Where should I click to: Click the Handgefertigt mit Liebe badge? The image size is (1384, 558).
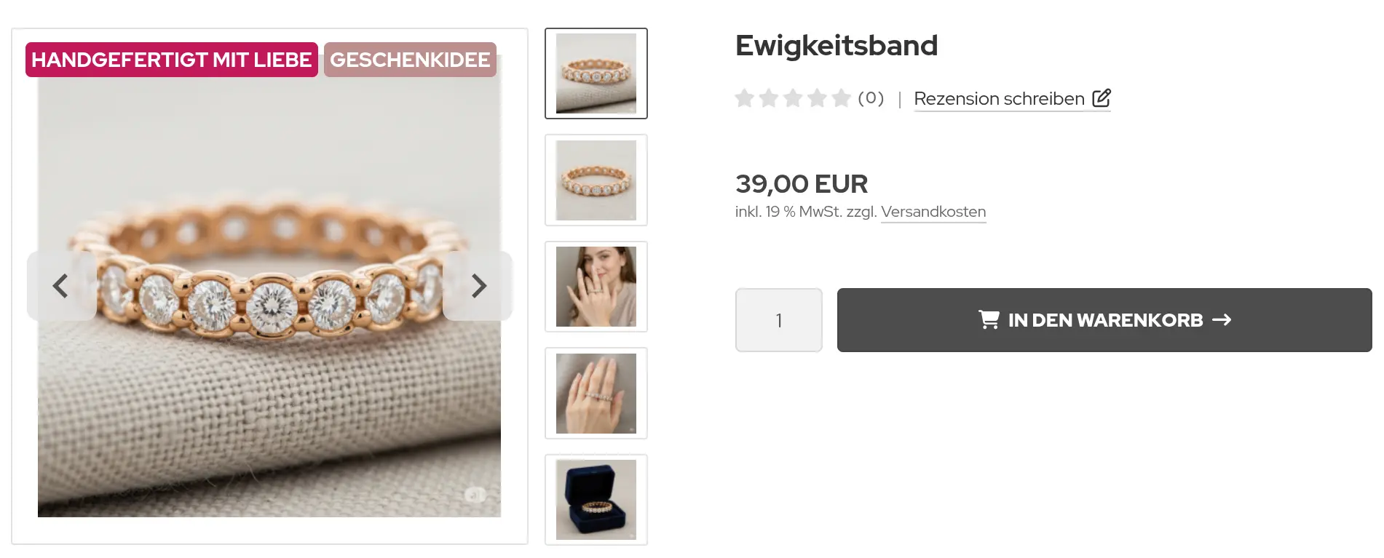pos(172,60)
